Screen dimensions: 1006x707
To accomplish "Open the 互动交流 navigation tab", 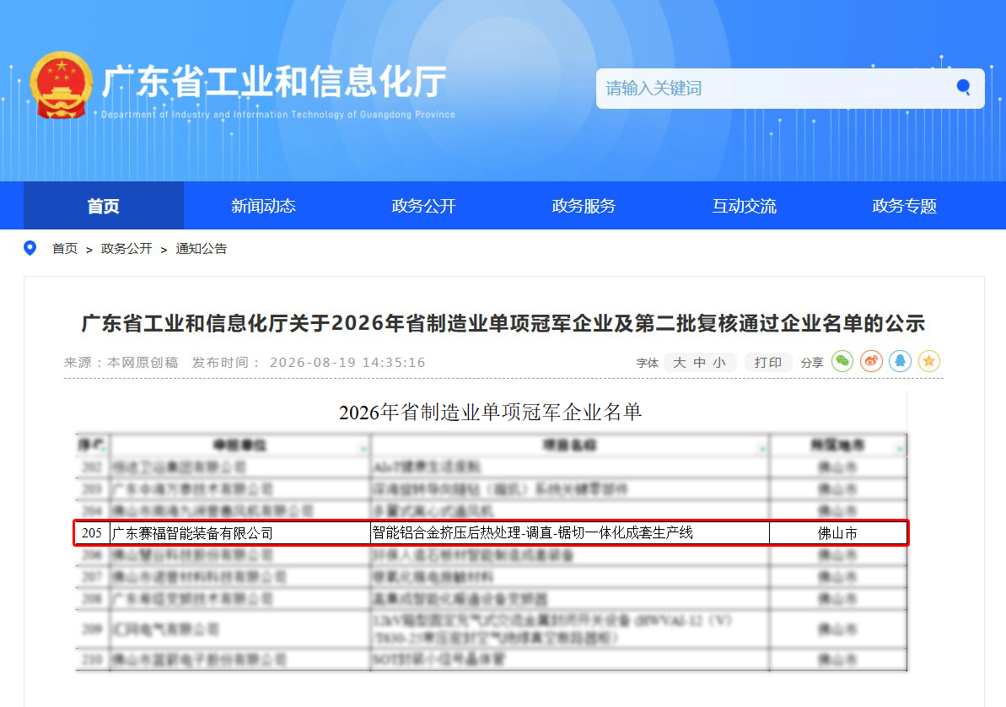I will point(745,206).
